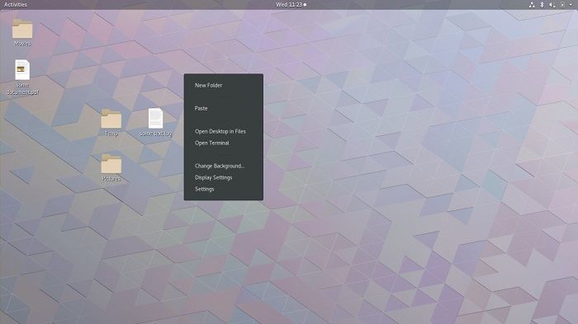The height and width of the screenshot is (324, 578).
Task: Select the Some document.pdf file icon
Action: 22,70
